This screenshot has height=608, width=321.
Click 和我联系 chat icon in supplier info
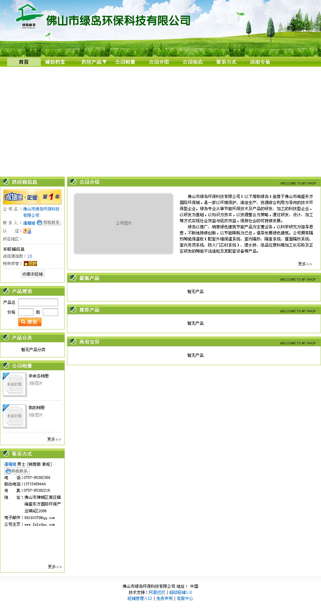pos(49,223)
